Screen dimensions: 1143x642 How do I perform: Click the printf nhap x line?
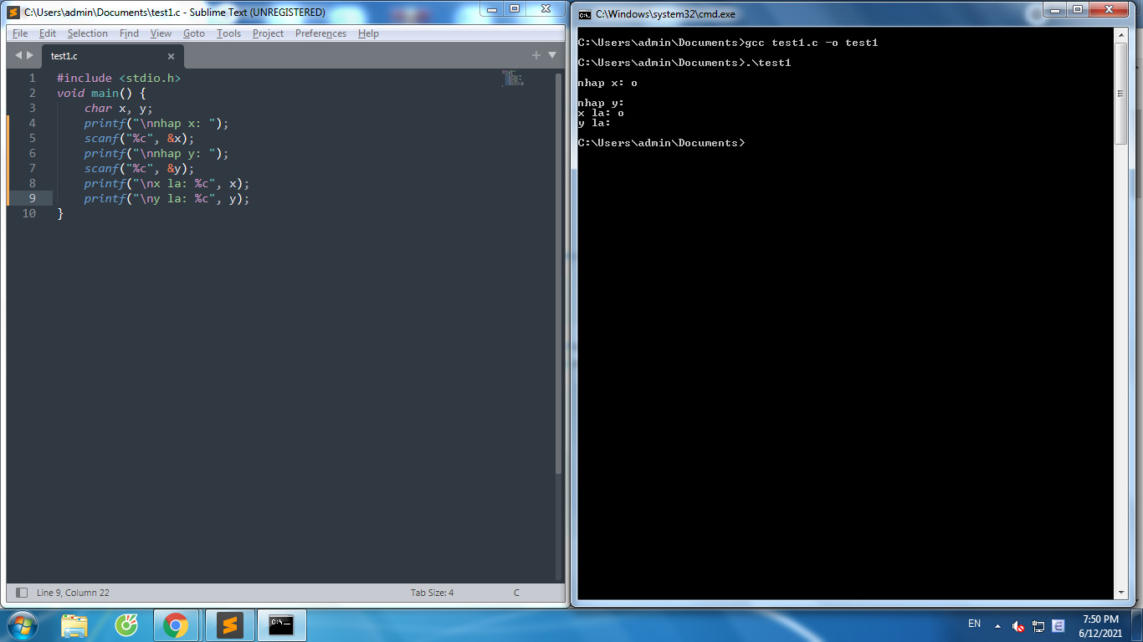pyautogui.click(x=156, y=123)
